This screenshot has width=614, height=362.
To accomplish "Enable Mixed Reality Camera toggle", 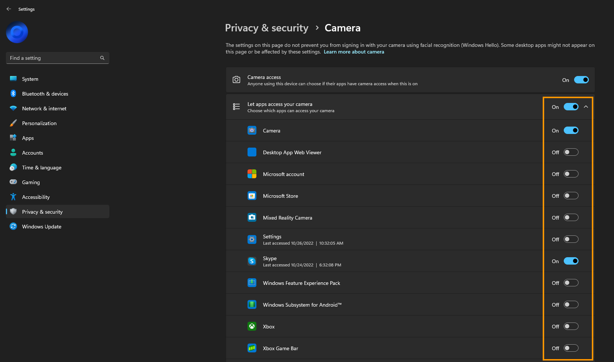I will point(571,217).
